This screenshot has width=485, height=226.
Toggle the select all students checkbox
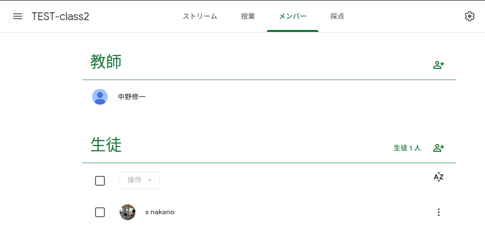100,181
